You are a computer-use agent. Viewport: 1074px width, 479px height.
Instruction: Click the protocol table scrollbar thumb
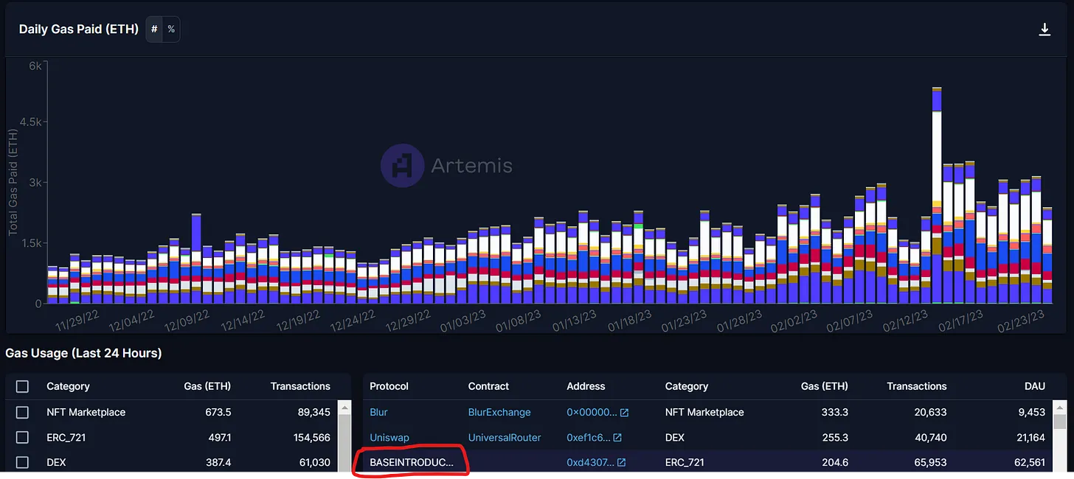(1059, 422)
